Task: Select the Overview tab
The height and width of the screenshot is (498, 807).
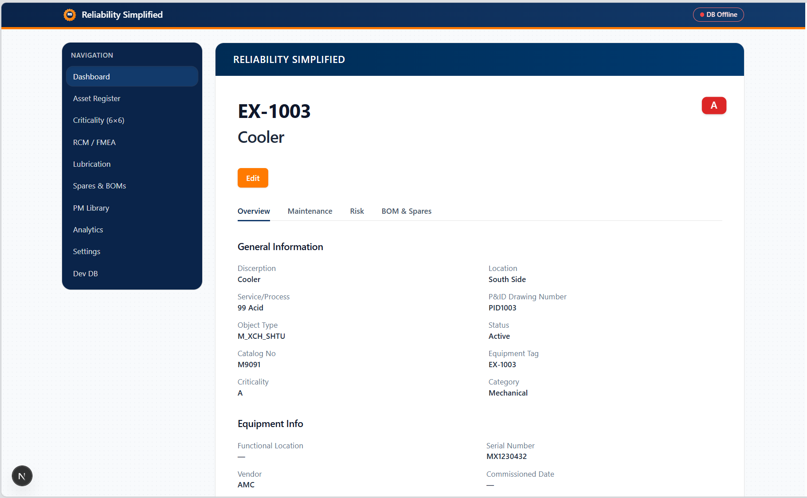Action: click(x=253, y=211)
